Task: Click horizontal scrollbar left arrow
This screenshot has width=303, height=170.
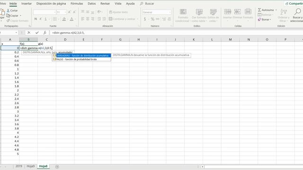Action: pos(203,167)
